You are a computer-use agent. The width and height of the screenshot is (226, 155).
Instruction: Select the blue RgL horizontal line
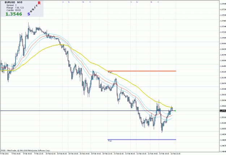pos(142,139)
